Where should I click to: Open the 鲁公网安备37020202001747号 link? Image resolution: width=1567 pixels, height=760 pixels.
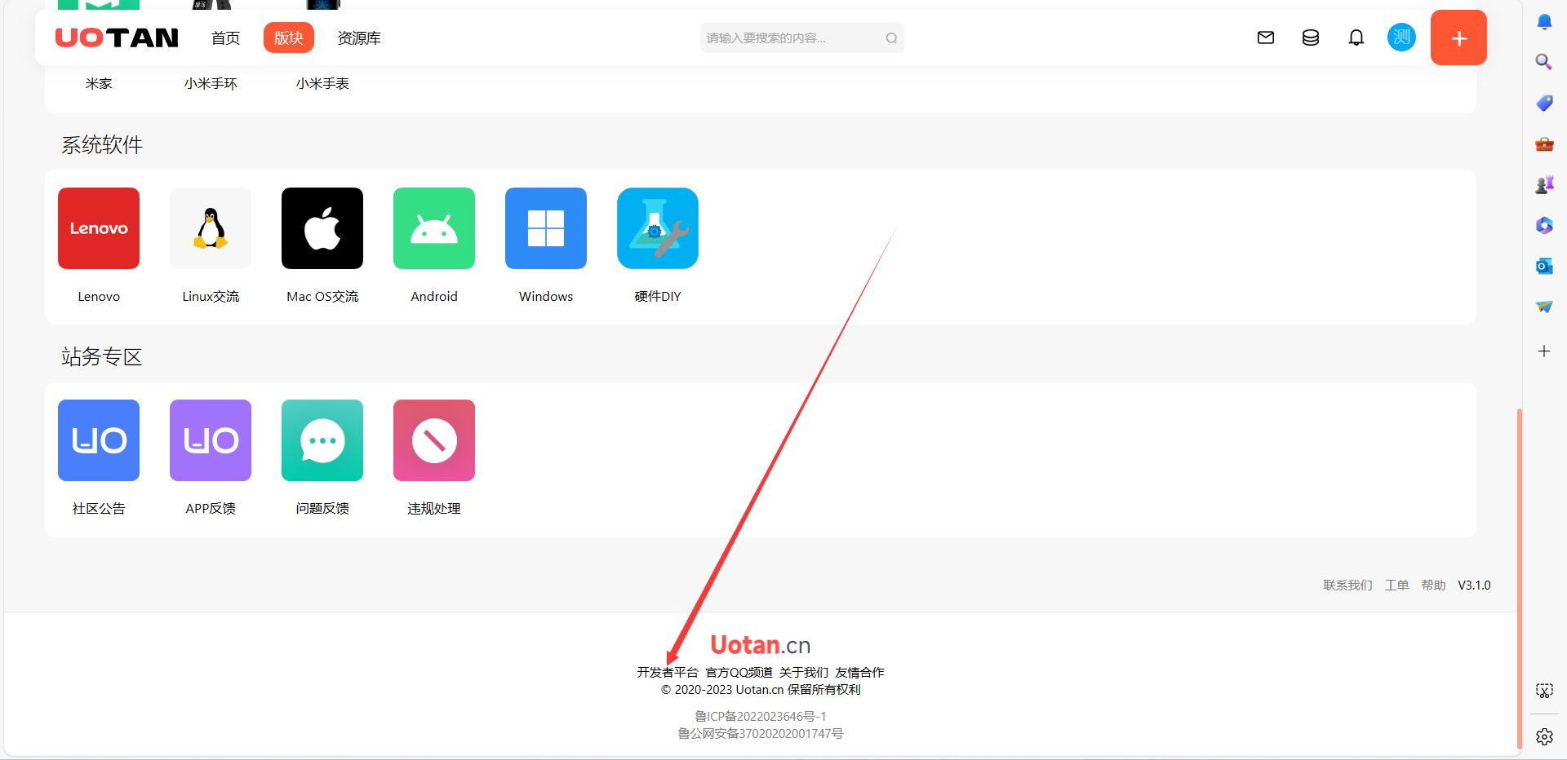tap(760, 733)
